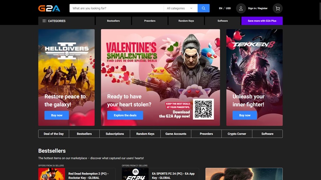Open the top Random Keys nav tab
This screenshot has width=321, height=180.
[x=186, y=21]
